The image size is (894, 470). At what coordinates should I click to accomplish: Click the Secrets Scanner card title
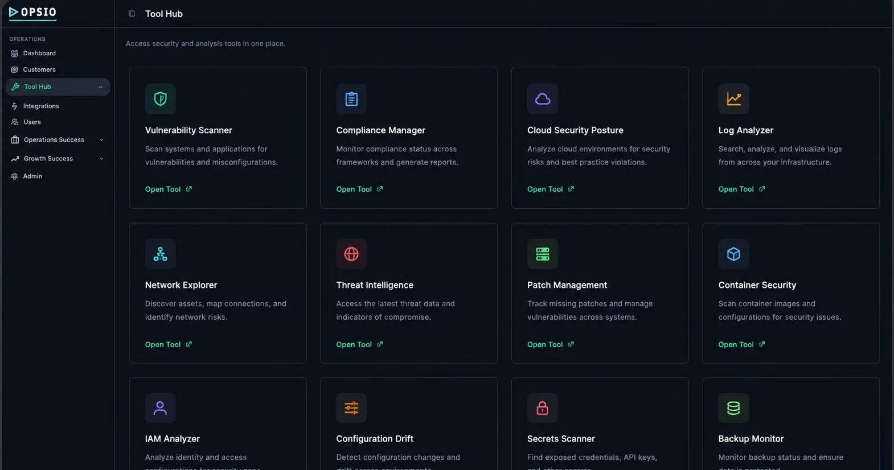point(561,439)
